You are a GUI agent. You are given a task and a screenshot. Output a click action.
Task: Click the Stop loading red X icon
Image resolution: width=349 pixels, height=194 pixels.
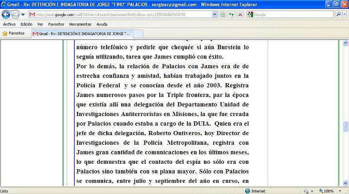(240, 15)
